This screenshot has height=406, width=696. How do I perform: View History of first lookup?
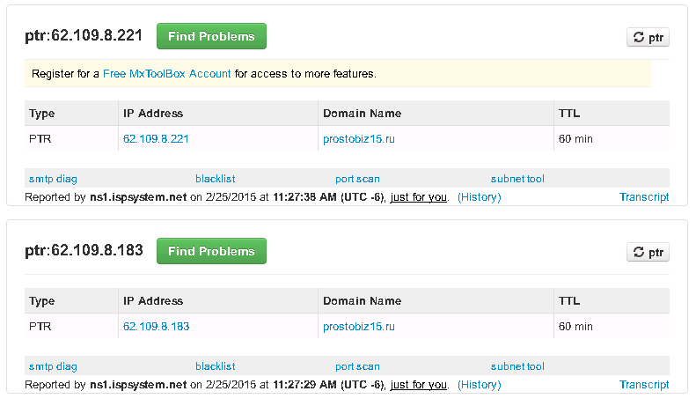pyautogui.click(x=480, y=197)
